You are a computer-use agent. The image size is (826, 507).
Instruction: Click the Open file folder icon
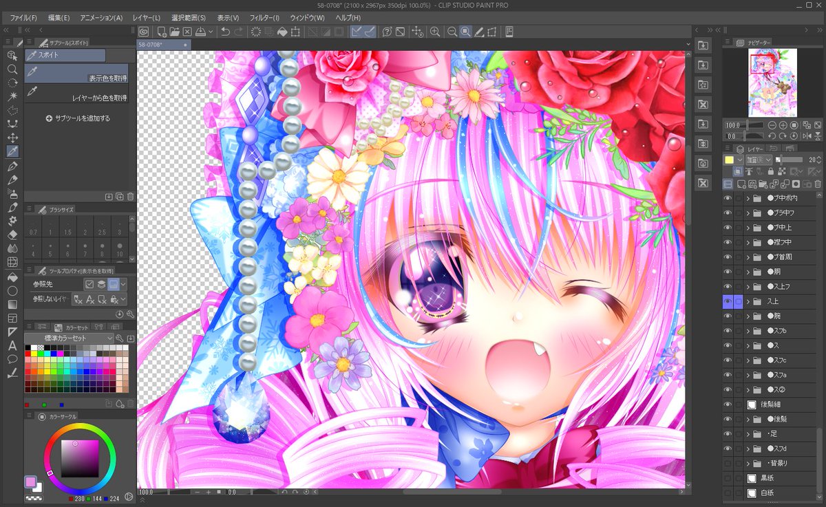175,32
